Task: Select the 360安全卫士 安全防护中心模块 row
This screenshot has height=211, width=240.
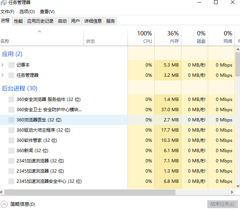Action: [117, 110]
